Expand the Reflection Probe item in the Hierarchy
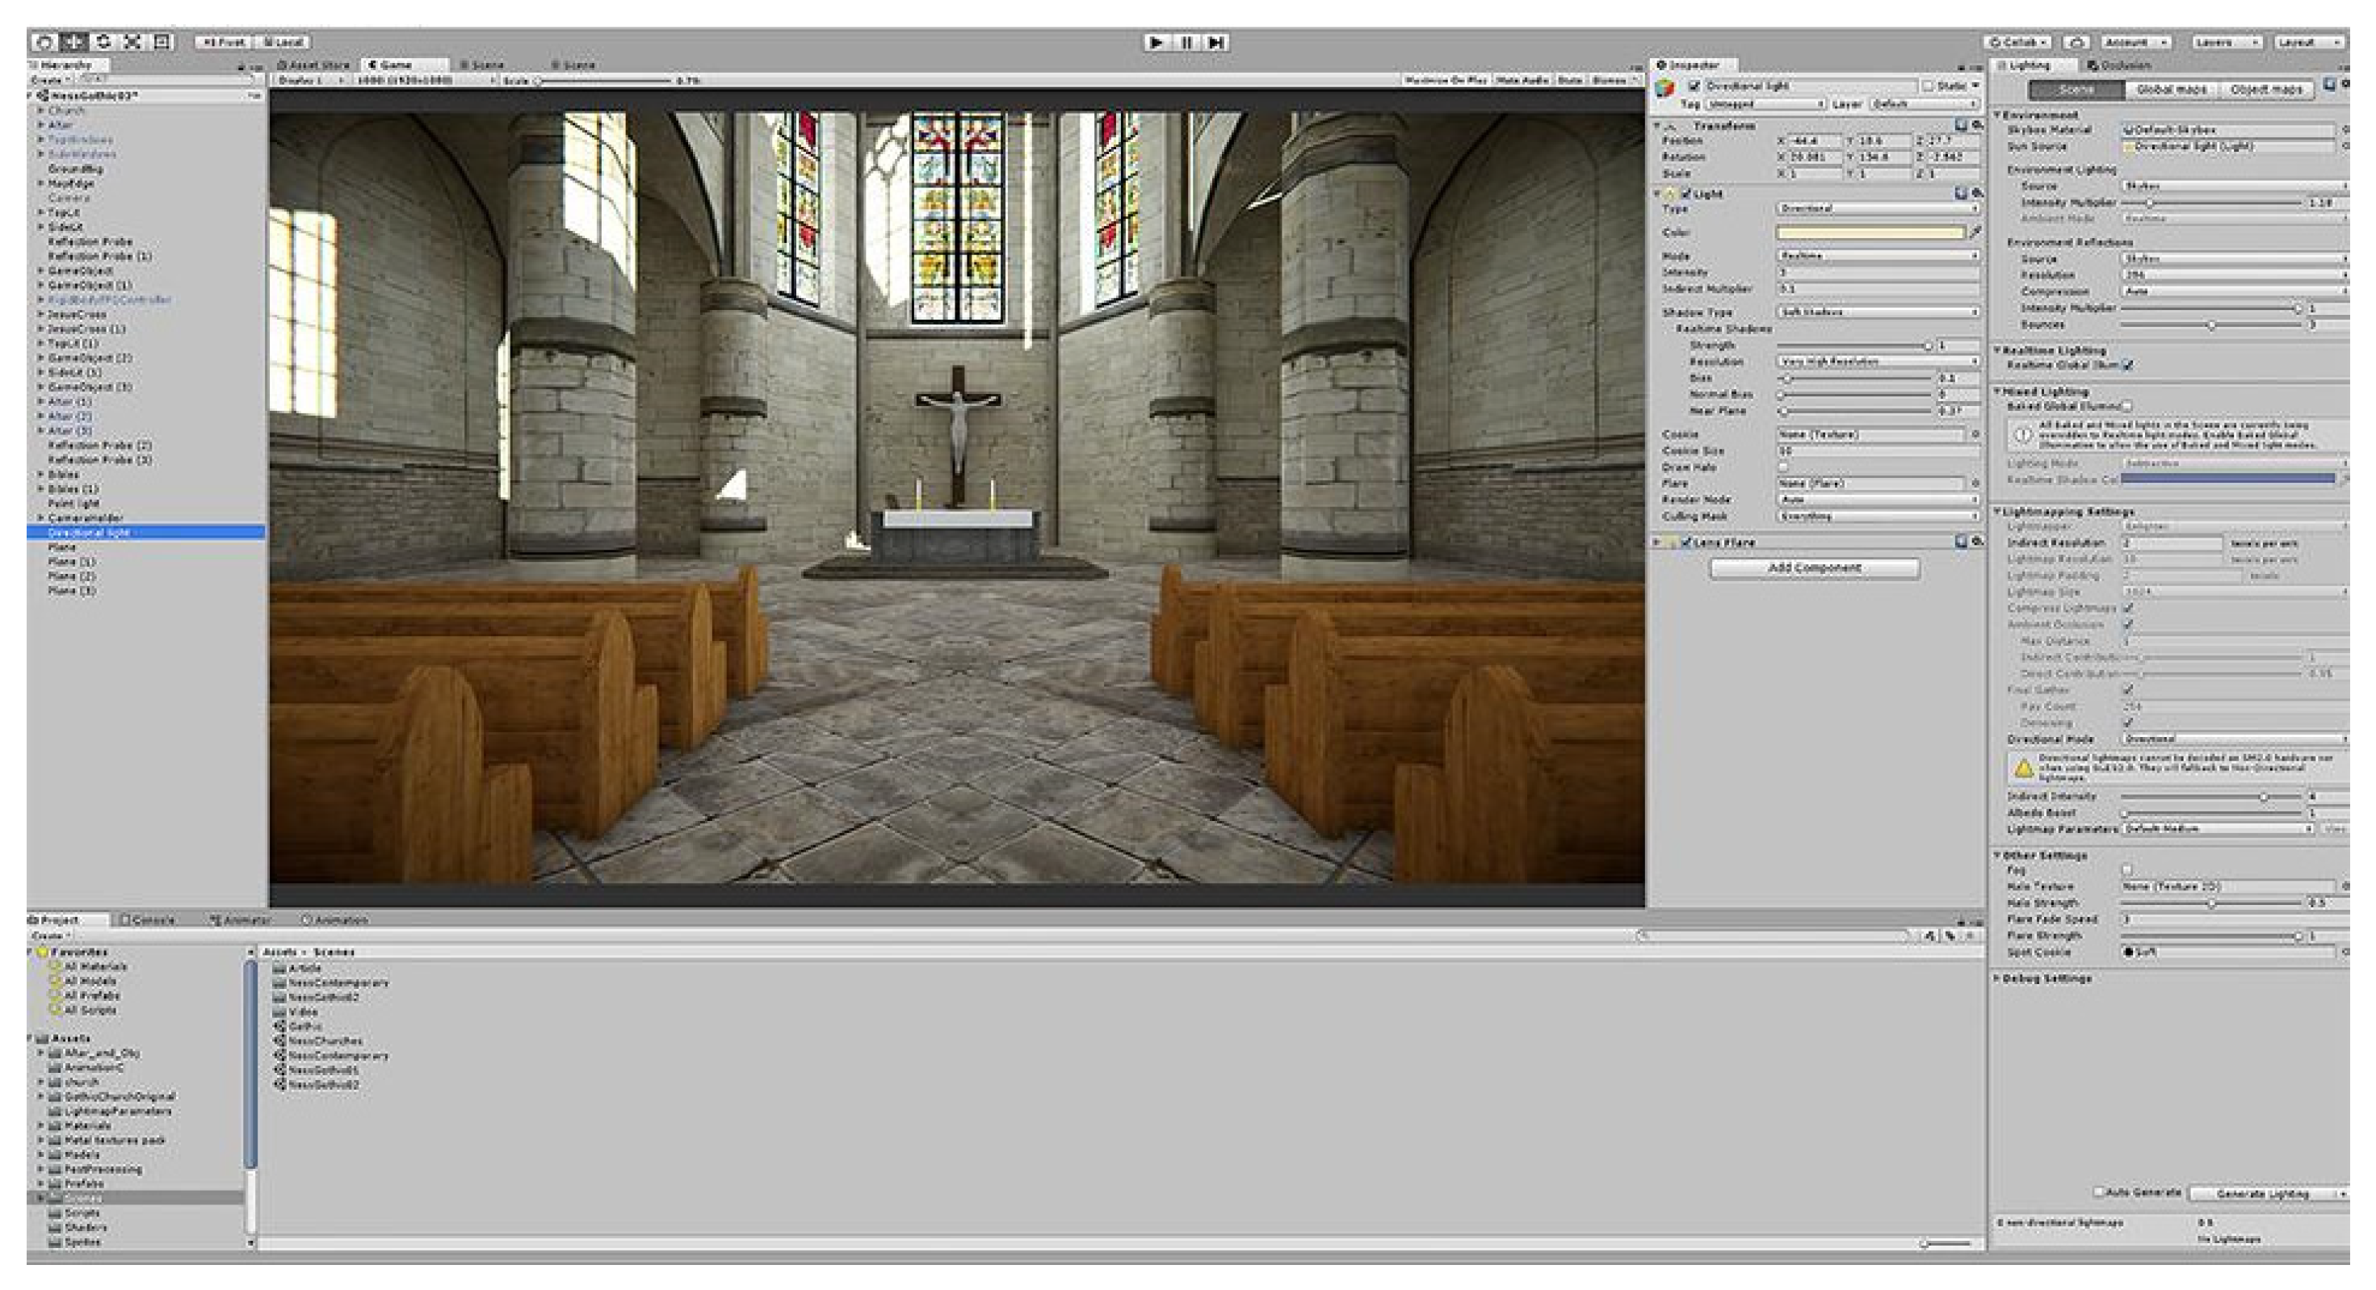2376x1290 pixels. (43, 241)
